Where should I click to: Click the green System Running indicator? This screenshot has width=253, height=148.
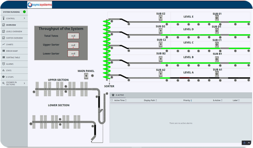(24, 12)
